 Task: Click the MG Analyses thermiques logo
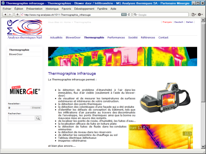click(x=25, y=29)
